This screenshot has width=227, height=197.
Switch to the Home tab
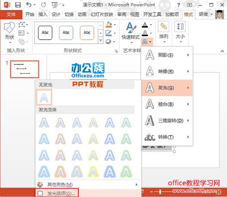pos(30,14)
